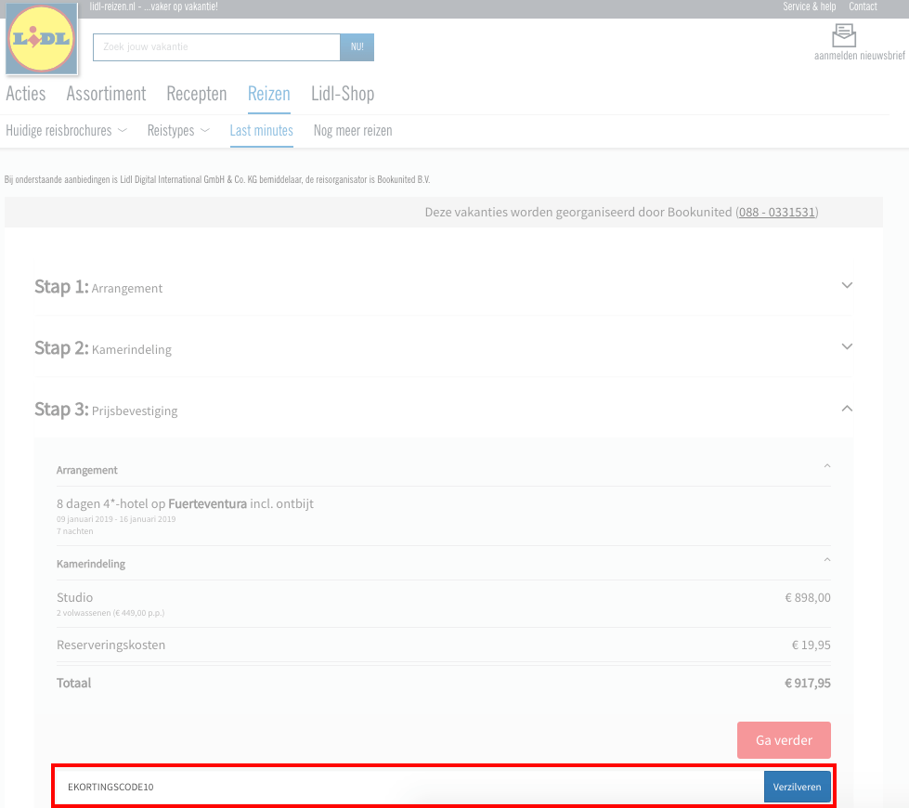
Task: Click the € 19,95 reservation cost
Action: point(811,645)
